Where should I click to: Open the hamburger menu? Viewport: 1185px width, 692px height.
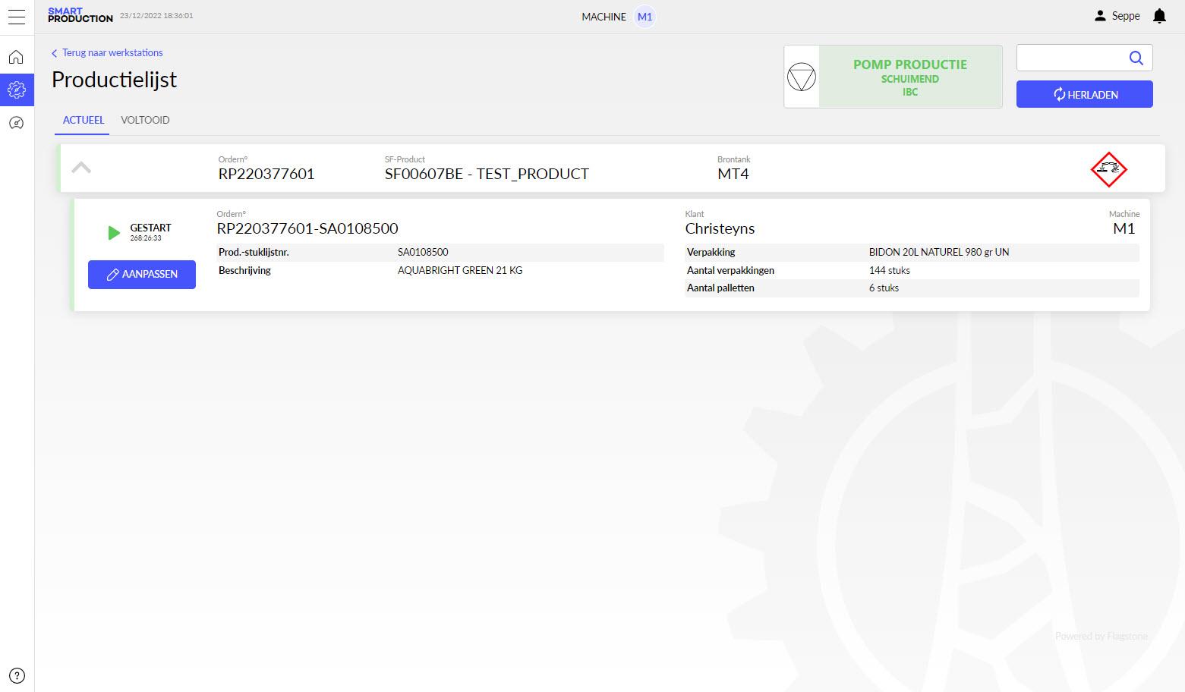pos(17,17)
